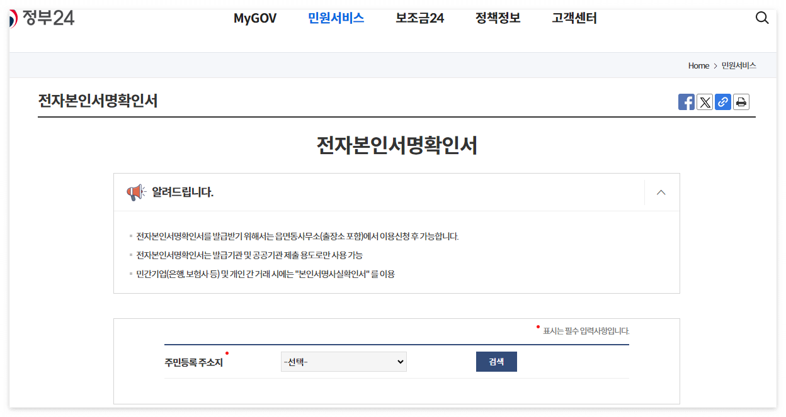Print the page using the printer icon
Viewport: 786px width, 417px height.
point(741,101)
